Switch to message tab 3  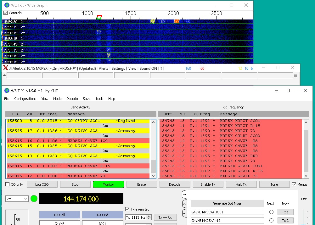(x=184, y=213)
